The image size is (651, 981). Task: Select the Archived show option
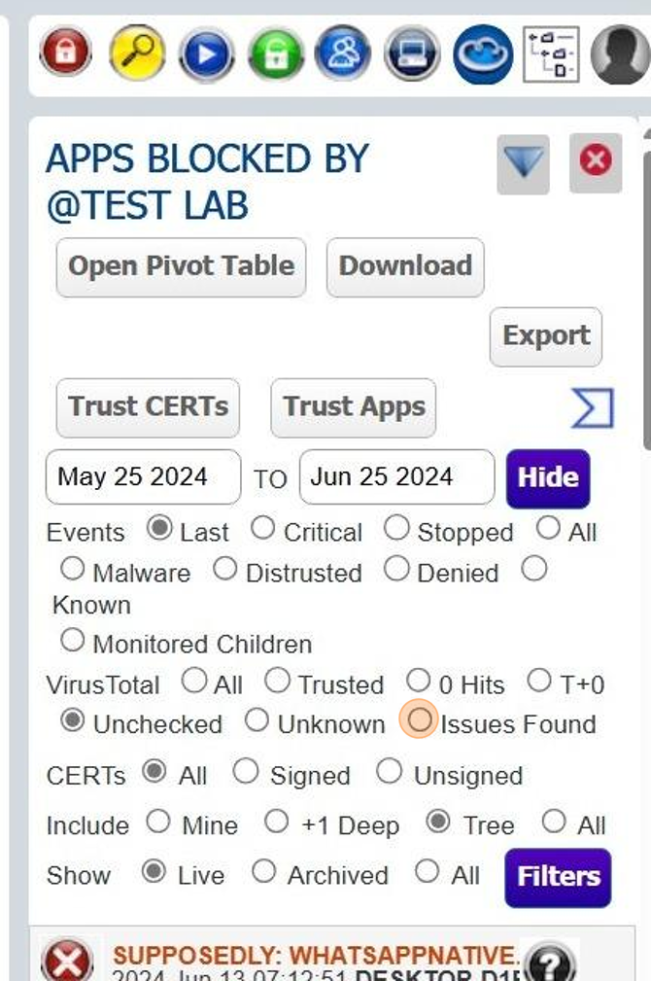pos(263,872)
